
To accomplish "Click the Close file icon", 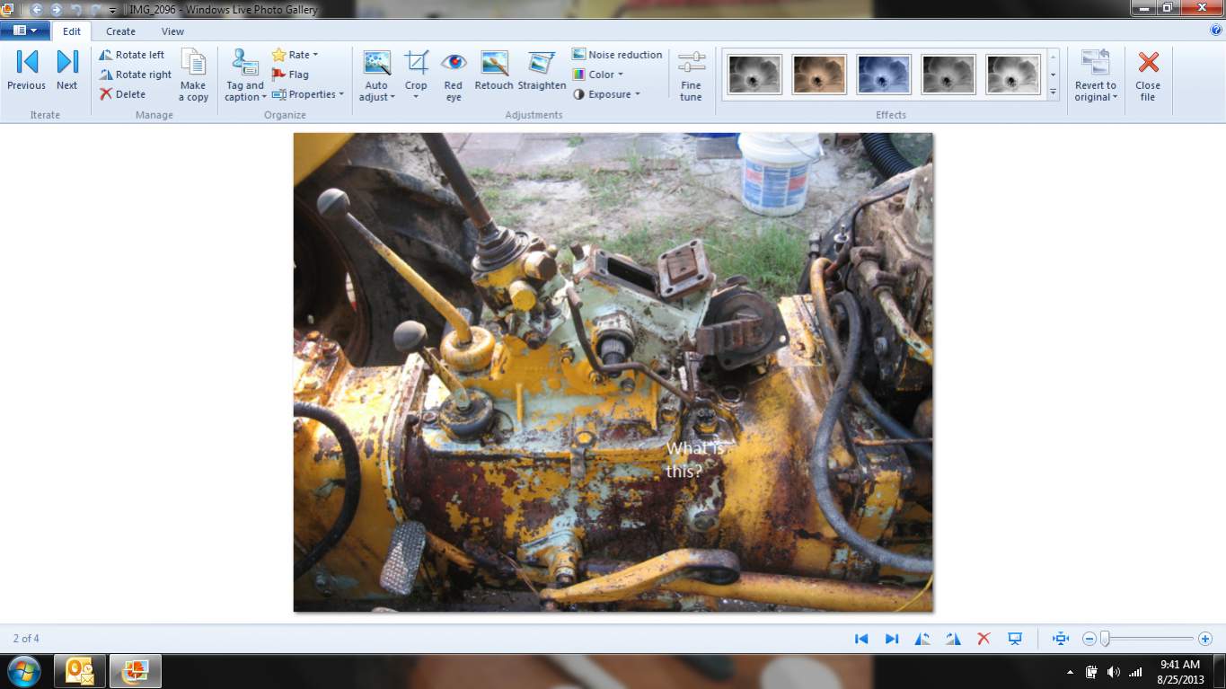I will (x=1148, y=74).
